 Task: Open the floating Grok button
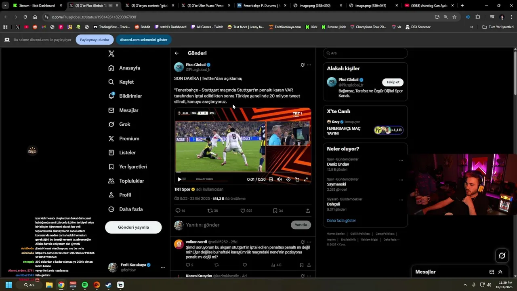[502, 255]
